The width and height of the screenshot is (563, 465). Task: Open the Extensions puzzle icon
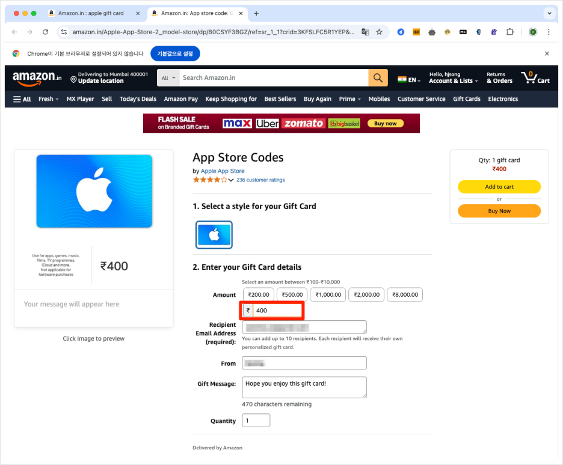tap(510, 32)
